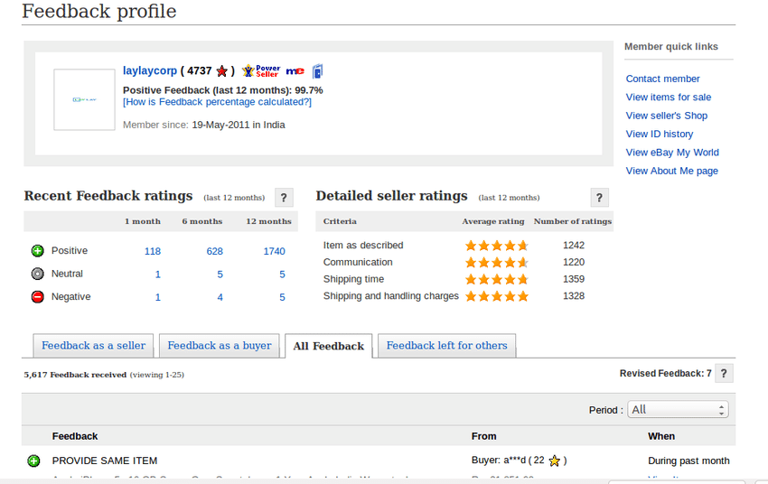Click the 'Member since' 19-May-2011 text
The width and height of the screenshot is (768, 484).
(x=204, y=125)
